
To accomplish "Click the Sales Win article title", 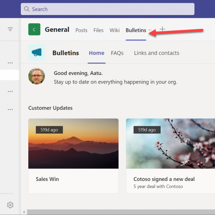I will [47, 179].
